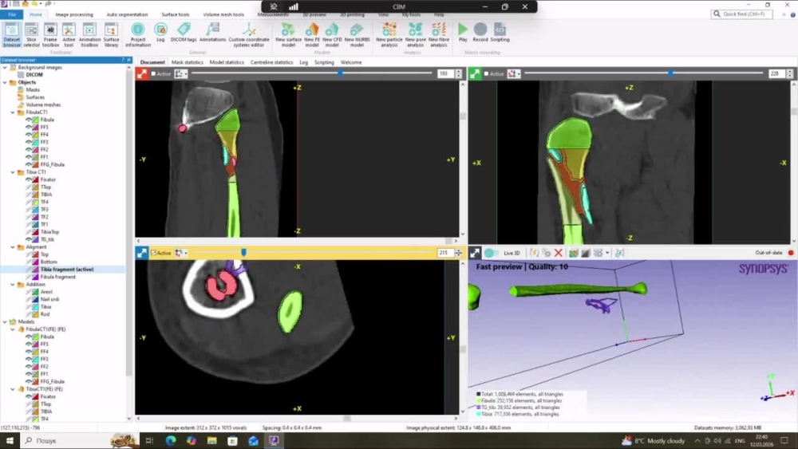This screenshot has width=798, height=449.
Task: Open the Dataset browser toolbox button
Action: coord(11,34)
